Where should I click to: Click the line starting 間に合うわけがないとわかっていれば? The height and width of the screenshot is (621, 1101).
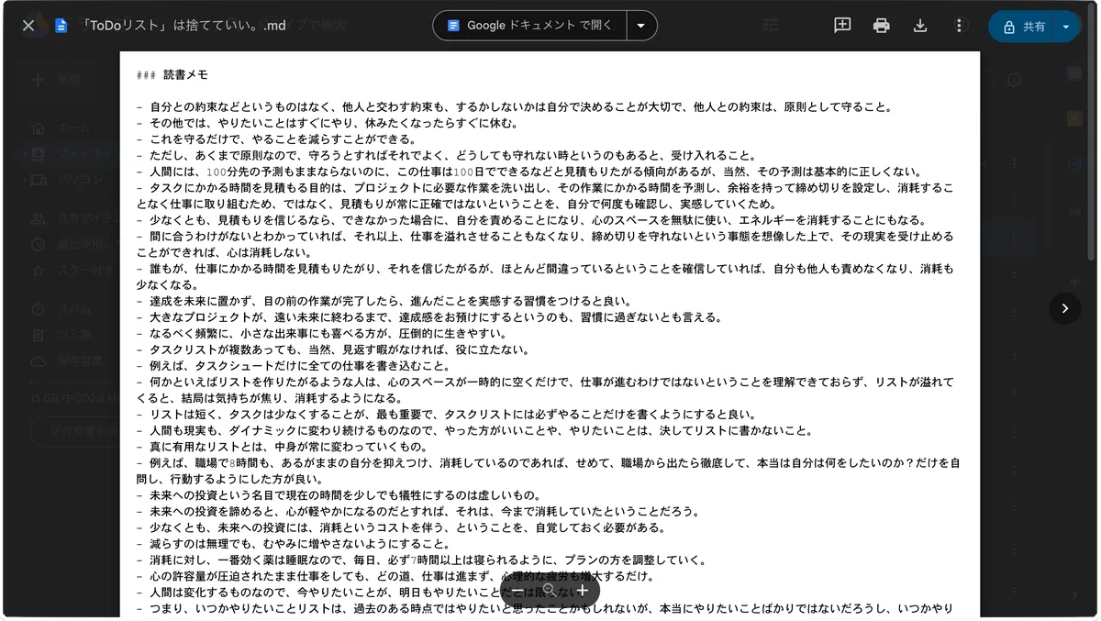point(545,245)
